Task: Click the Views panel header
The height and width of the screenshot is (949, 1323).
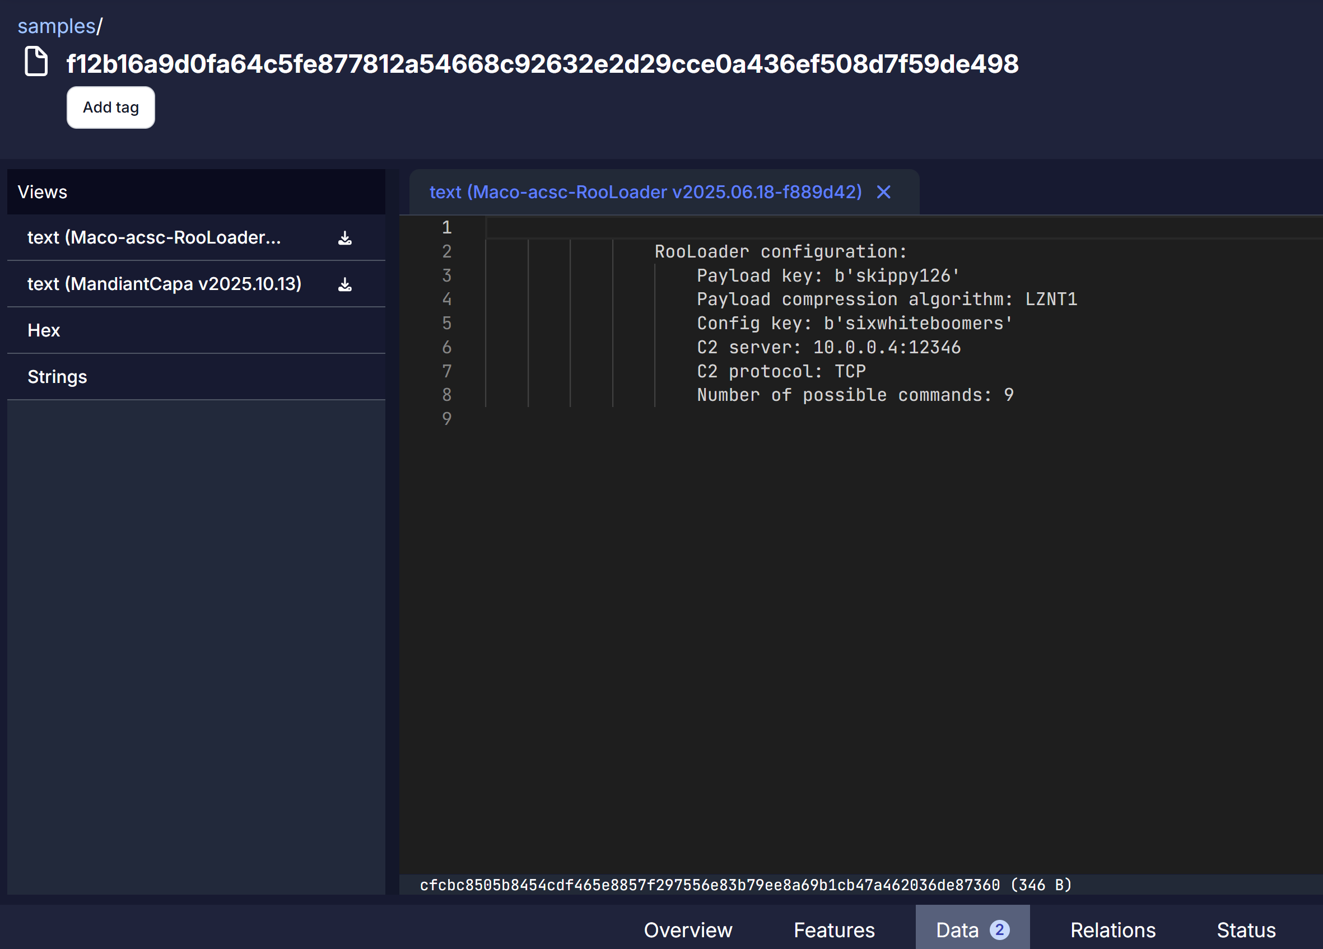Action: click(x=43, y=192)
